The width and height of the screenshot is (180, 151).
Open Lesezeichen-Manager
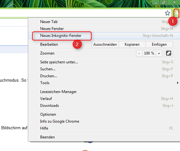pyautogui.click(x=104, y=92)
